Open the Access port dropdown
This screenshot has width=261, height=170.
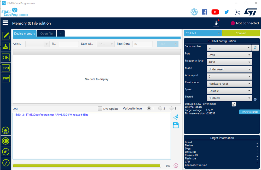pos(229,76)
